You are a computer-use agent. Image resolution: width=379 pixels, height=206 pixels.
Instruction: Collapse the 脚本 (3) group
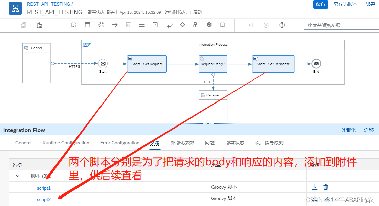coord(17,176)
